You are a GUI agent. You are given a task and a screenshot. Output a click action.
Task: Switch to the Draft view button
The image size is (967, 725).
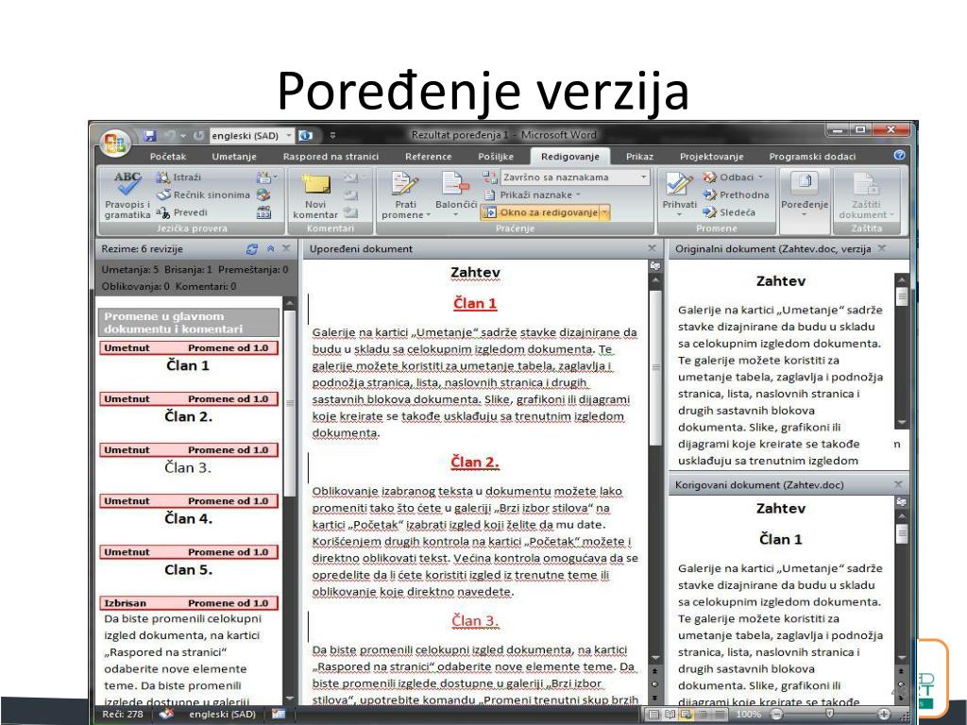point(720,714)
